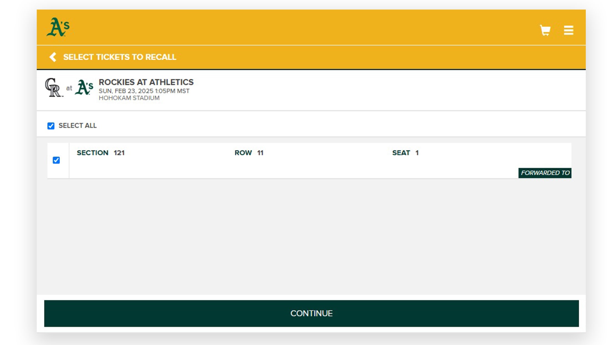Click the FORWARDED TO status tag
Image resolution: width=613 pixels, height=345 pixels.
pos(545,173)
